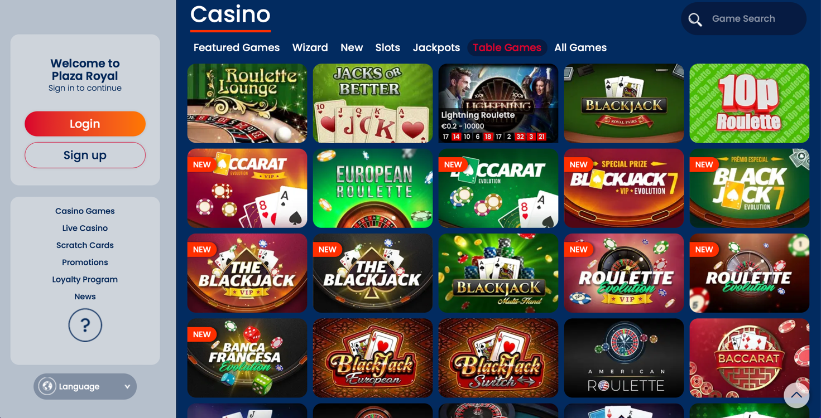Open the Live Casino link
The width and height of the screenshot is (821, 418).
click(x=85, y=228)
